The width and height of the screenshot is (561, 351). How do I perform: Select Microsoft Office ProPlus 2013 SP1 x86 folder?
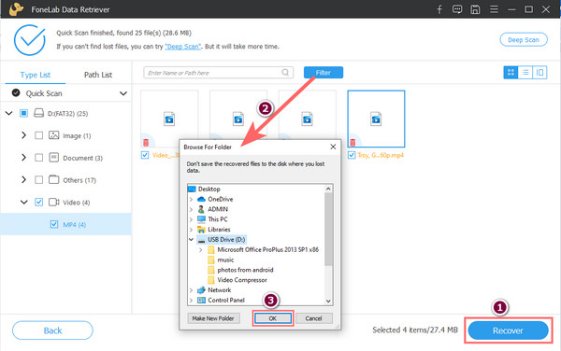(268, 249)
